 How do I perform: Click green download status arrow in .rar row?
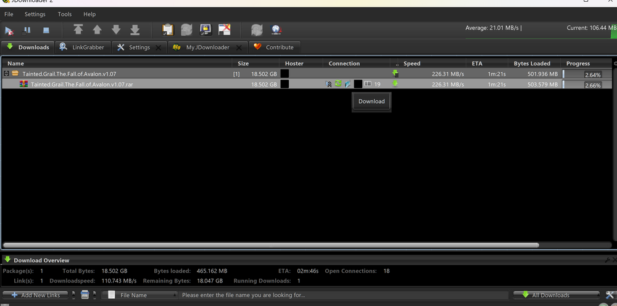tap(395, 83)
